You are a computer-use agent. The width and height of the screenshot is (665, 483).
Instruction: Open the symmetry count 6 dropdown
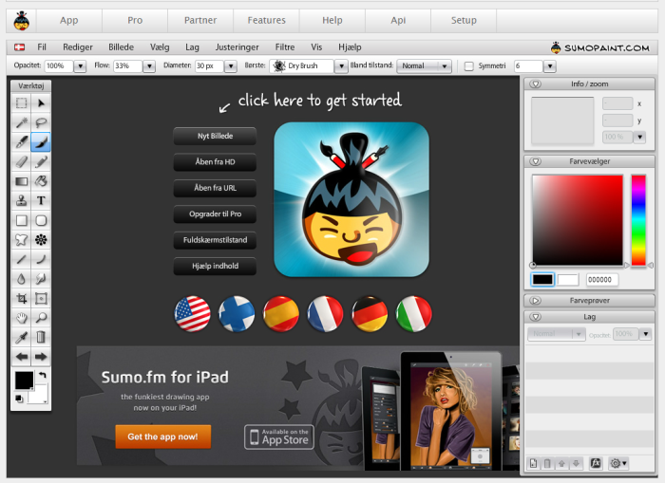tap(550, 66)
